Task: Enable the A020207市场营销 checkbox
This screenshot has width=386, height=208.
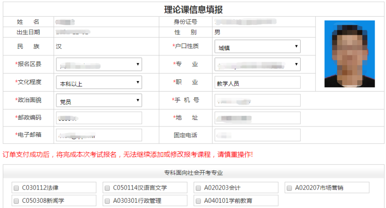Action: 289,188
